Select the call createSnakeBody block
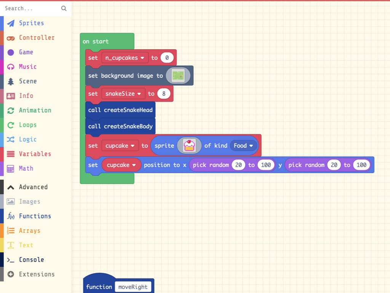The height and width of the screenshot is (293, 390). (120, 126)
